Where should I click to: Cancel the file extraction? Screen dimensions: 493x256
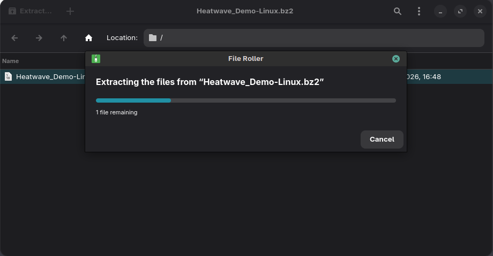[x=382, y=139]
